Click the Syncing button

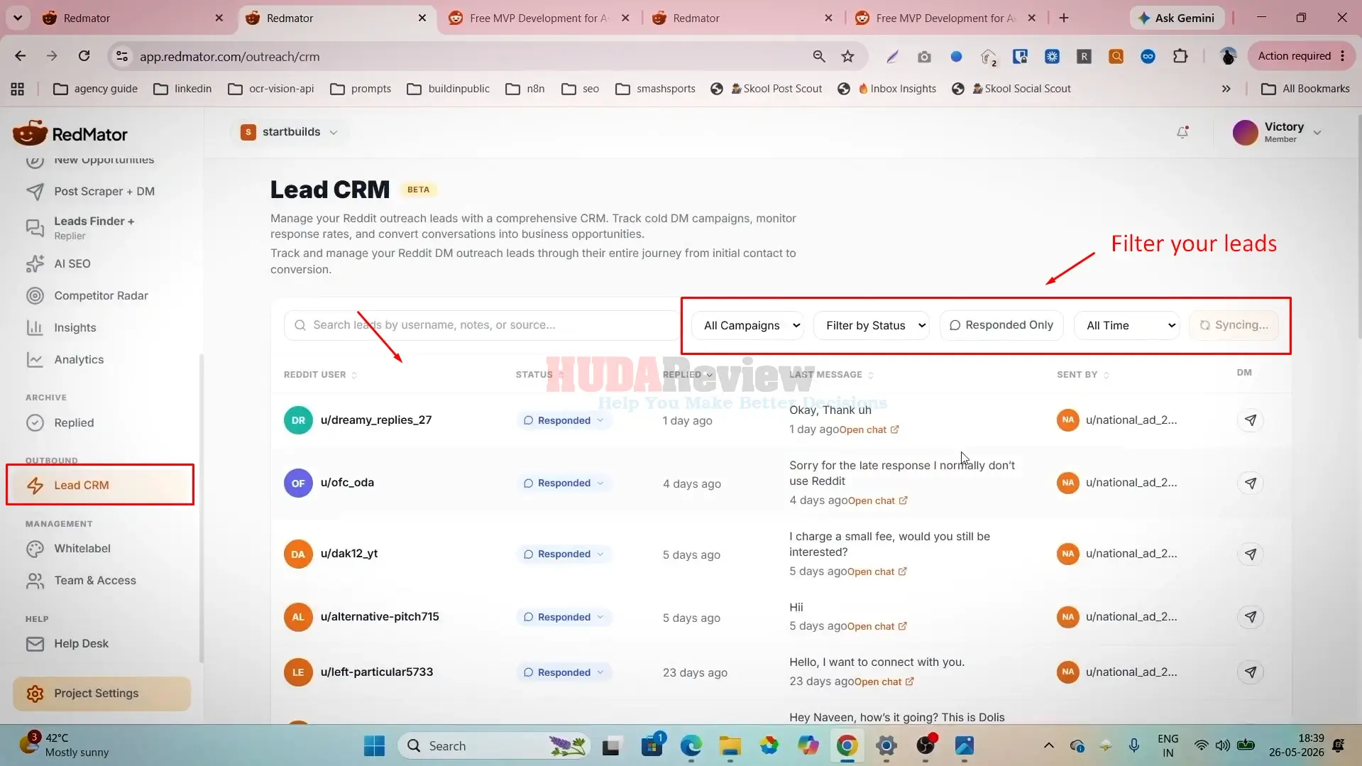point(1234,325)
